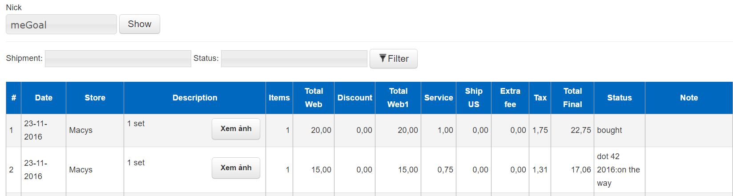The width and height of the screenshot is (733, 196).
Task: Open the Nick dropdown showing meGoal
Action: click(61, 24)
